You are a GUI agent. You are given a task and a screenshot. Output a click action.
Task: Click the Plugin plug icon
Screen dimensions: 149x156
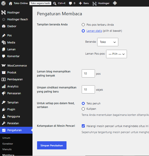tap(4, 110)
